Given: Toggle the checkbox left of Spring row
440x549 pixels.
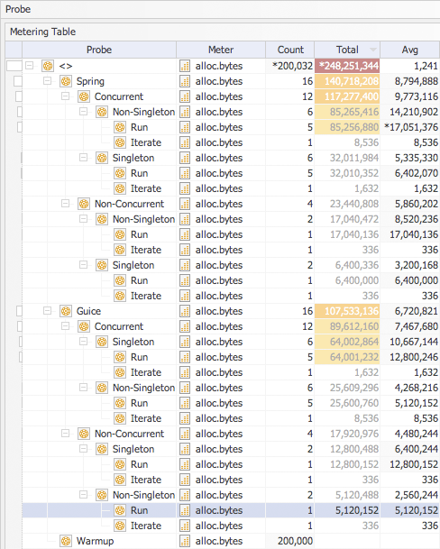Looking at the screenshot, I should tap(18, 81).
